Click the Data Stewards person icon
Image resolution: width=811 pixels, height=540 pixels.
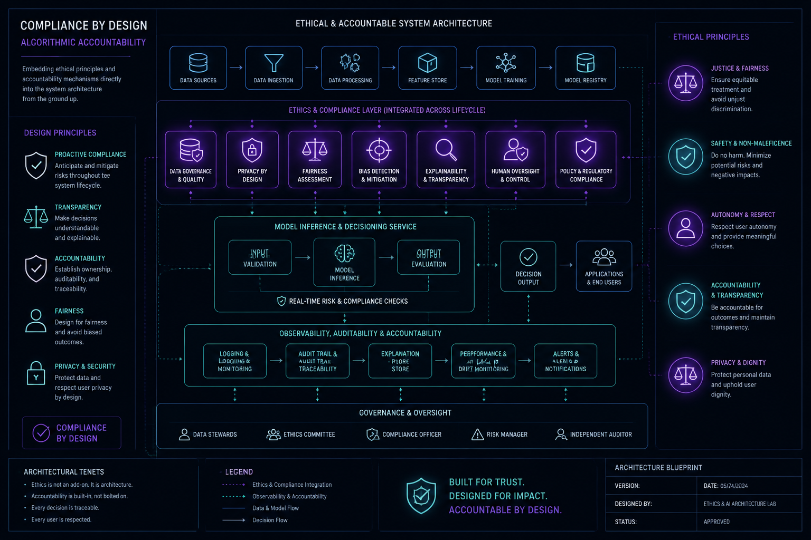pos(184,435)
